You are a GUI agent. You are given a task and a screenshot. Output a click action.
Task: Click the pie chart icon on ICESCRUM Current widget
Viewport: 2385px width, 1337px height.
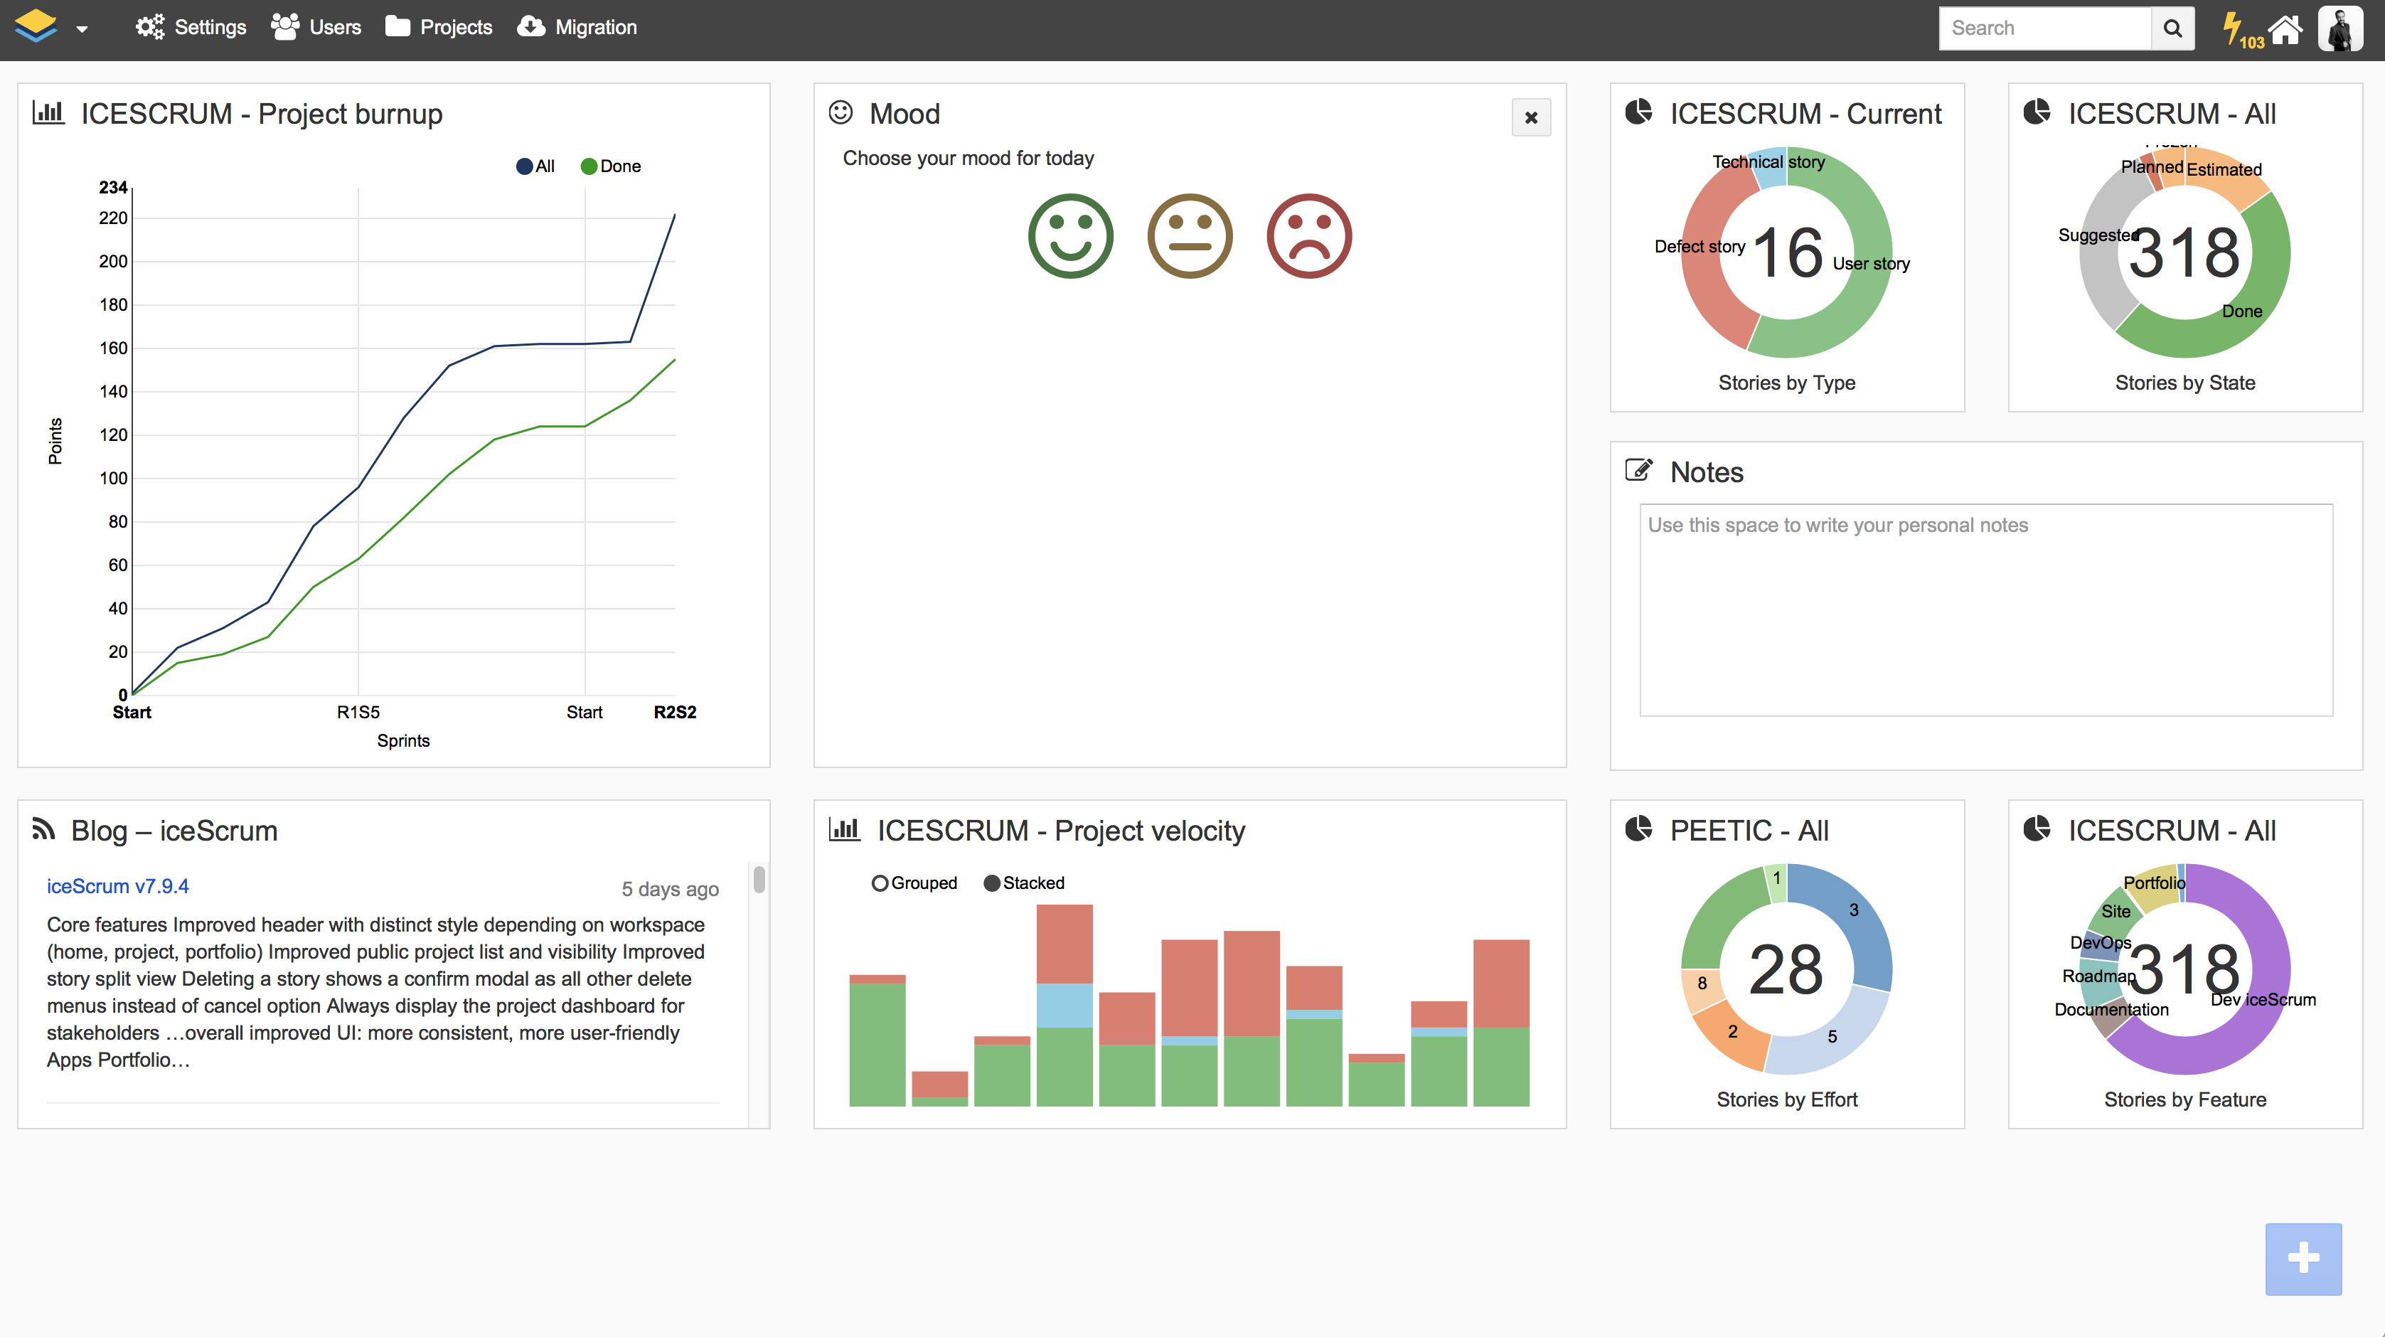[1639, 112]
